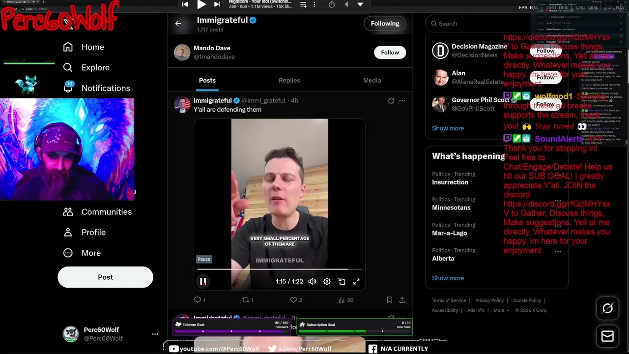The width and height of the screenshot is (629, 354).
Task: Skip to next track in media popup
Action: [x=217, y=4]
